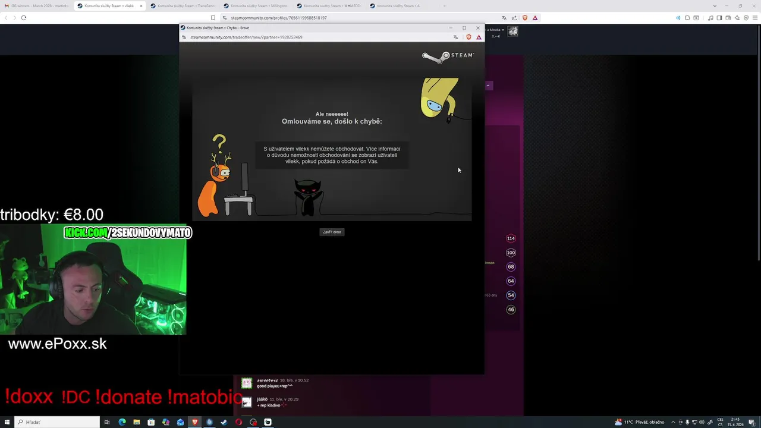The width and height of the screenshot is (761, 428).
Task: Click the Steam logo in popup window
Action: point(448,56)
